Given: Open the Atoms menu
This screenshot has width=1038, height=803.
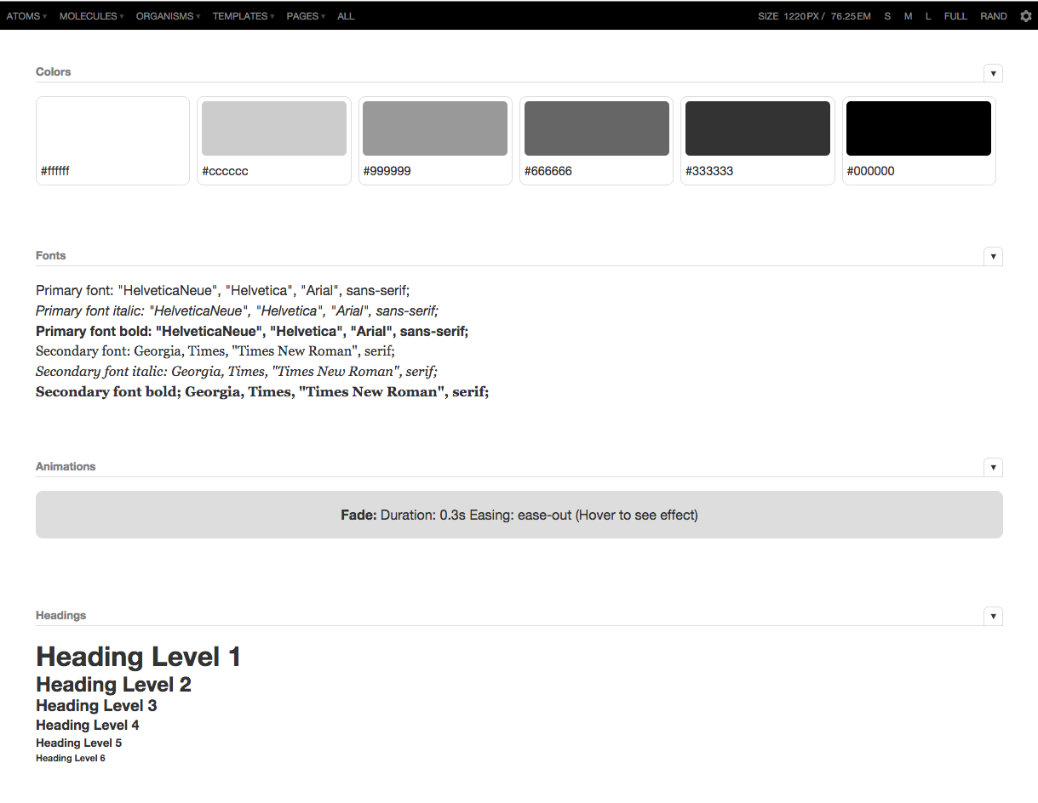Looking at the screenshot, I should [x=26, y=16].
